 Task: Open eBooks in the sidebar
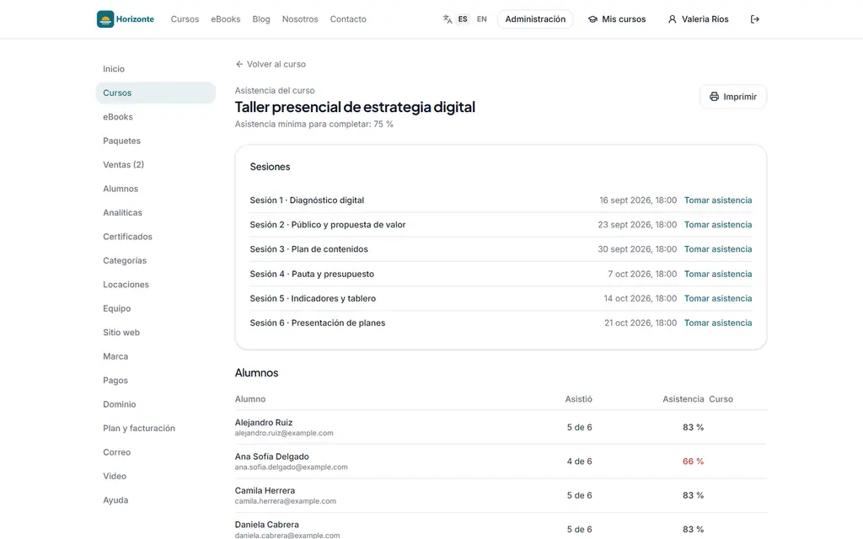(155, 116)
